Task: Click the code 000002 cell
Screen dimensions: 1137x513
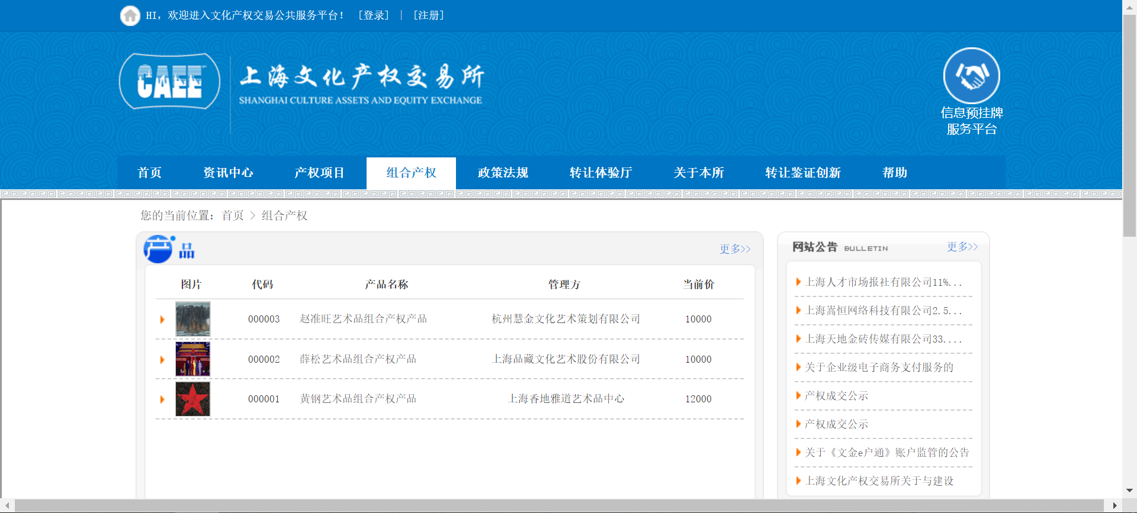Action: (x=264, y=359)
